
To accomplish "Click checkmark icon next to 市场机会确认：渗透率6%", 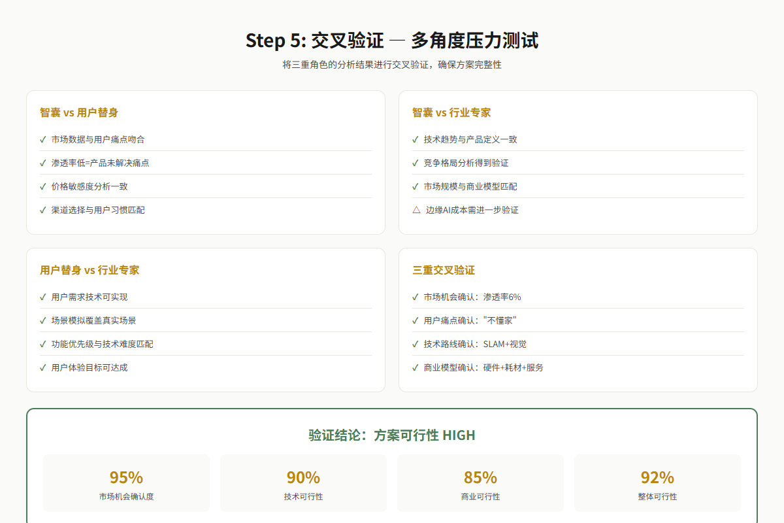I will pyautogui.click(x=416, y=297).
